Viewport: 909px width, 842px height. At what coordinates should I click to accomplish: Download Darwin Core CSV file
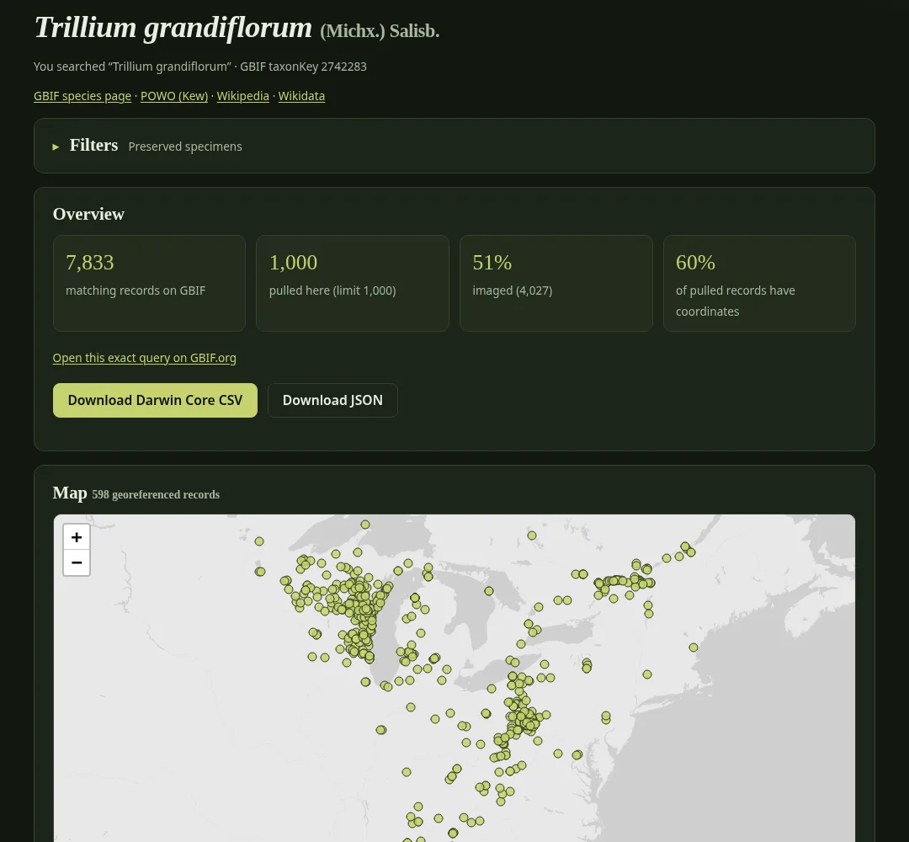pos(155,400)
